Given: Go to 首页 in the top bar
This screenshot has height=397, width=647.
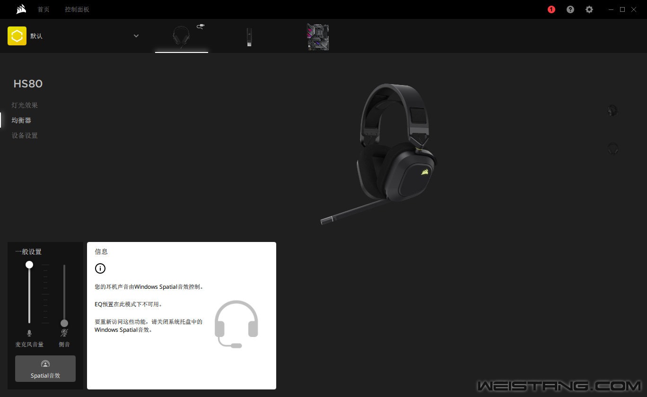Looking at the screenshot, I should pos(44,9).
